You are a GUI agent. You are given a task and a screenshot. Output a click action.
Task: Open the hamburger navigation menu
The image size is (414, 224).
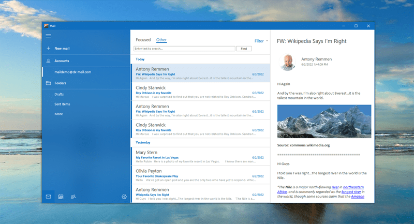click(48, 36)
